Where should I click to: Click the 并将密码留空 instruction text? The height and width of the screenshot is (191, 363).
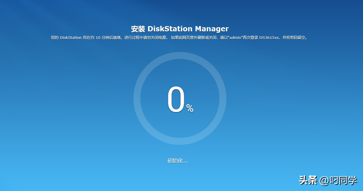click(294, 37)
